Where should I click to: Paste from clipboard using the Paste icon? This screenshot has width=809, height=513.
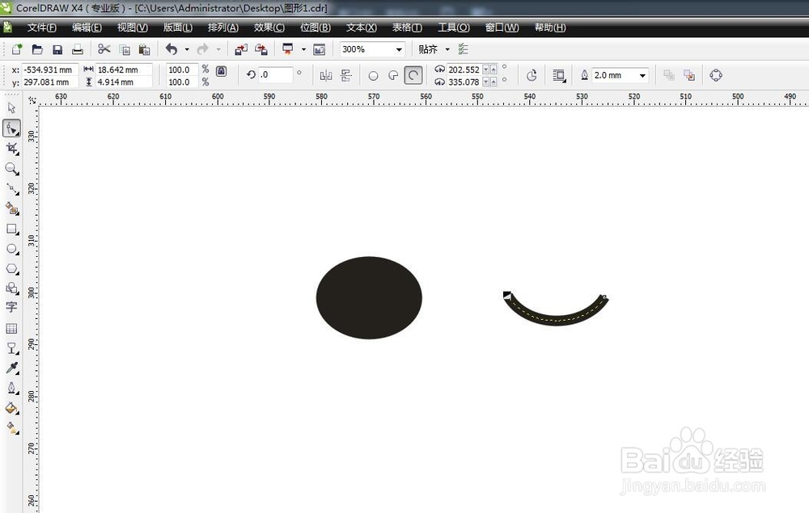click(145, 49)
